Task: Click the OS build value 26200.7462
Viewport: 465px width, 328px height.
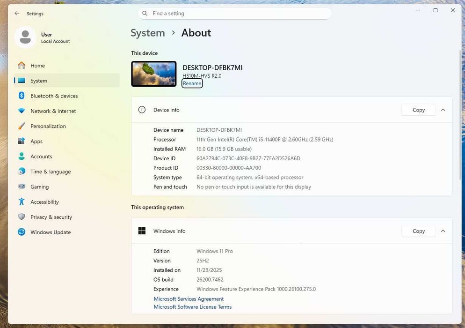Action: [x=210, y=280]
